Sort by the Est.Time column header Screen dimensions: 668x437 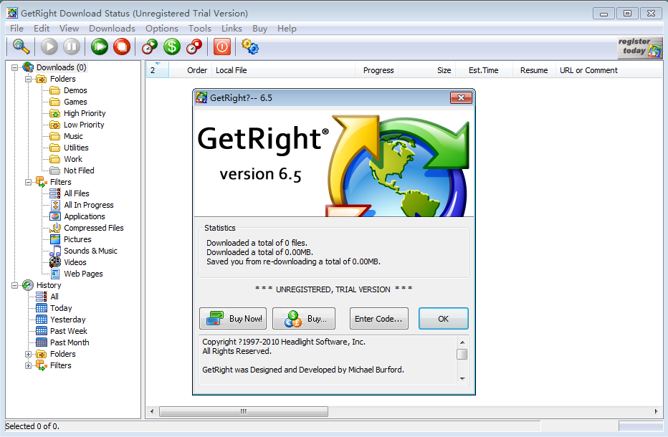(x=484, y=70)
